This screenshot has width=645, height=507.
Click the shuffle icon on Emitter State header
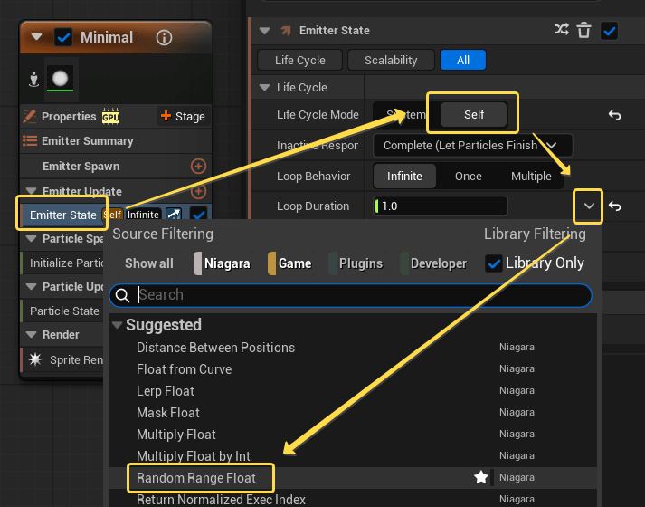click(x=561, y=30)
